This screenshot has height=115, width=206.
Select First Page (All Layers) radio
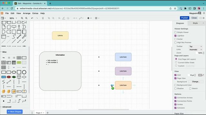pyautogui.click(x=176, y=59)
